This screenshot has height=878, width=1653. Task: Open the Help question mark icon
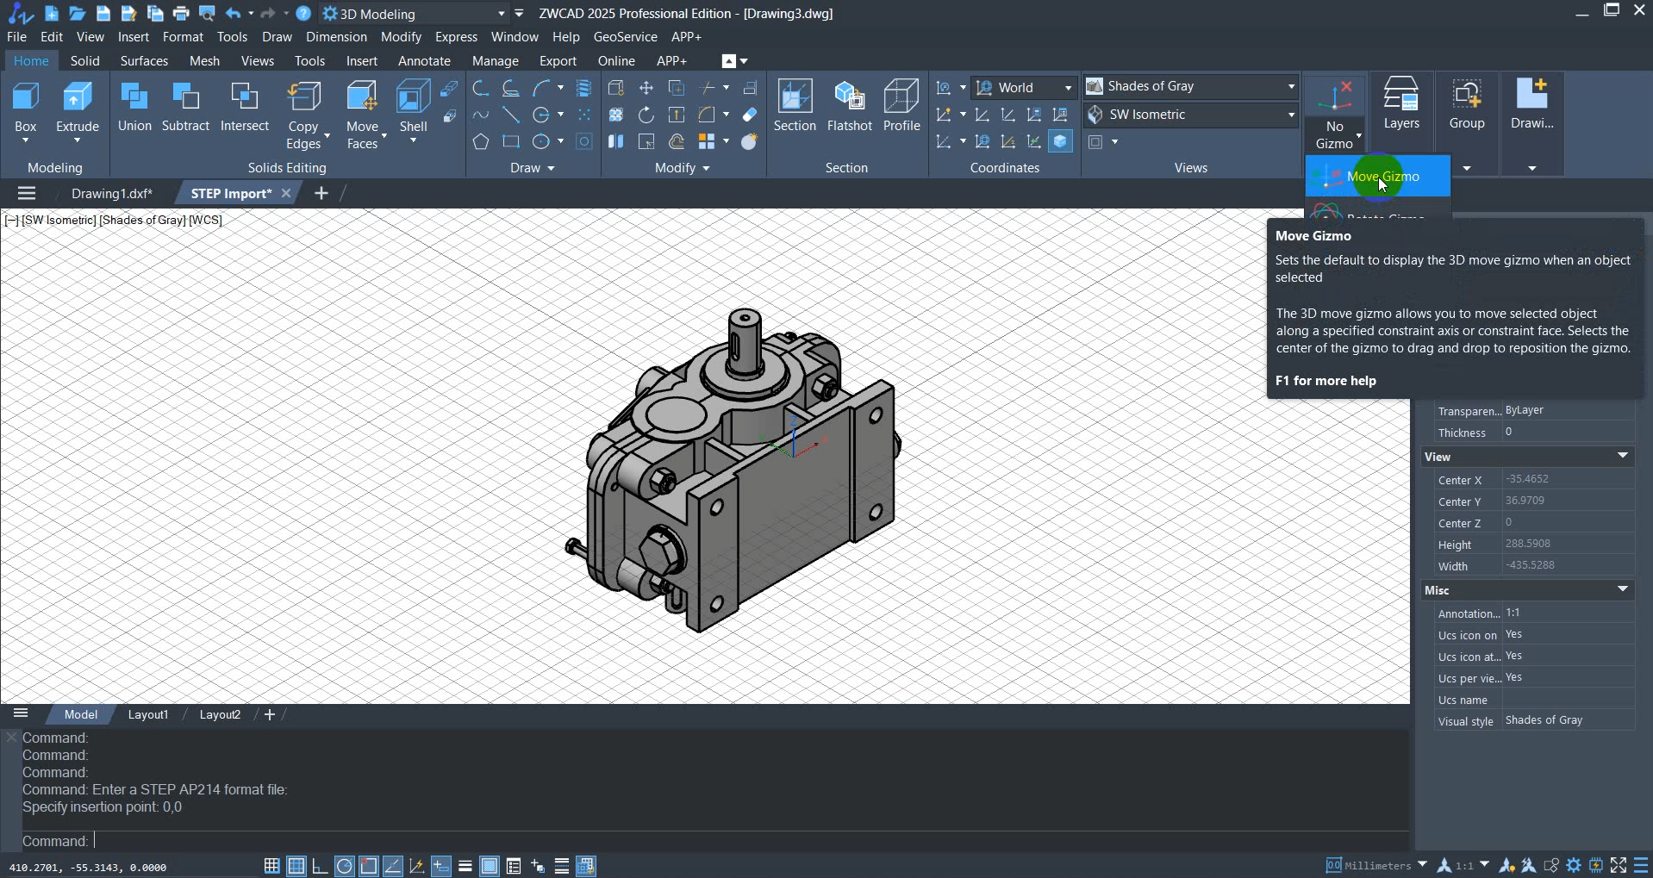pos(303,13)
